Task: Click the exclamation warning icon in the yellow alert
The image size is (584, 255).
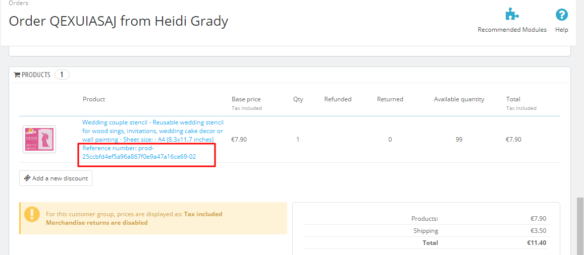Action: (x=32, y=214)
